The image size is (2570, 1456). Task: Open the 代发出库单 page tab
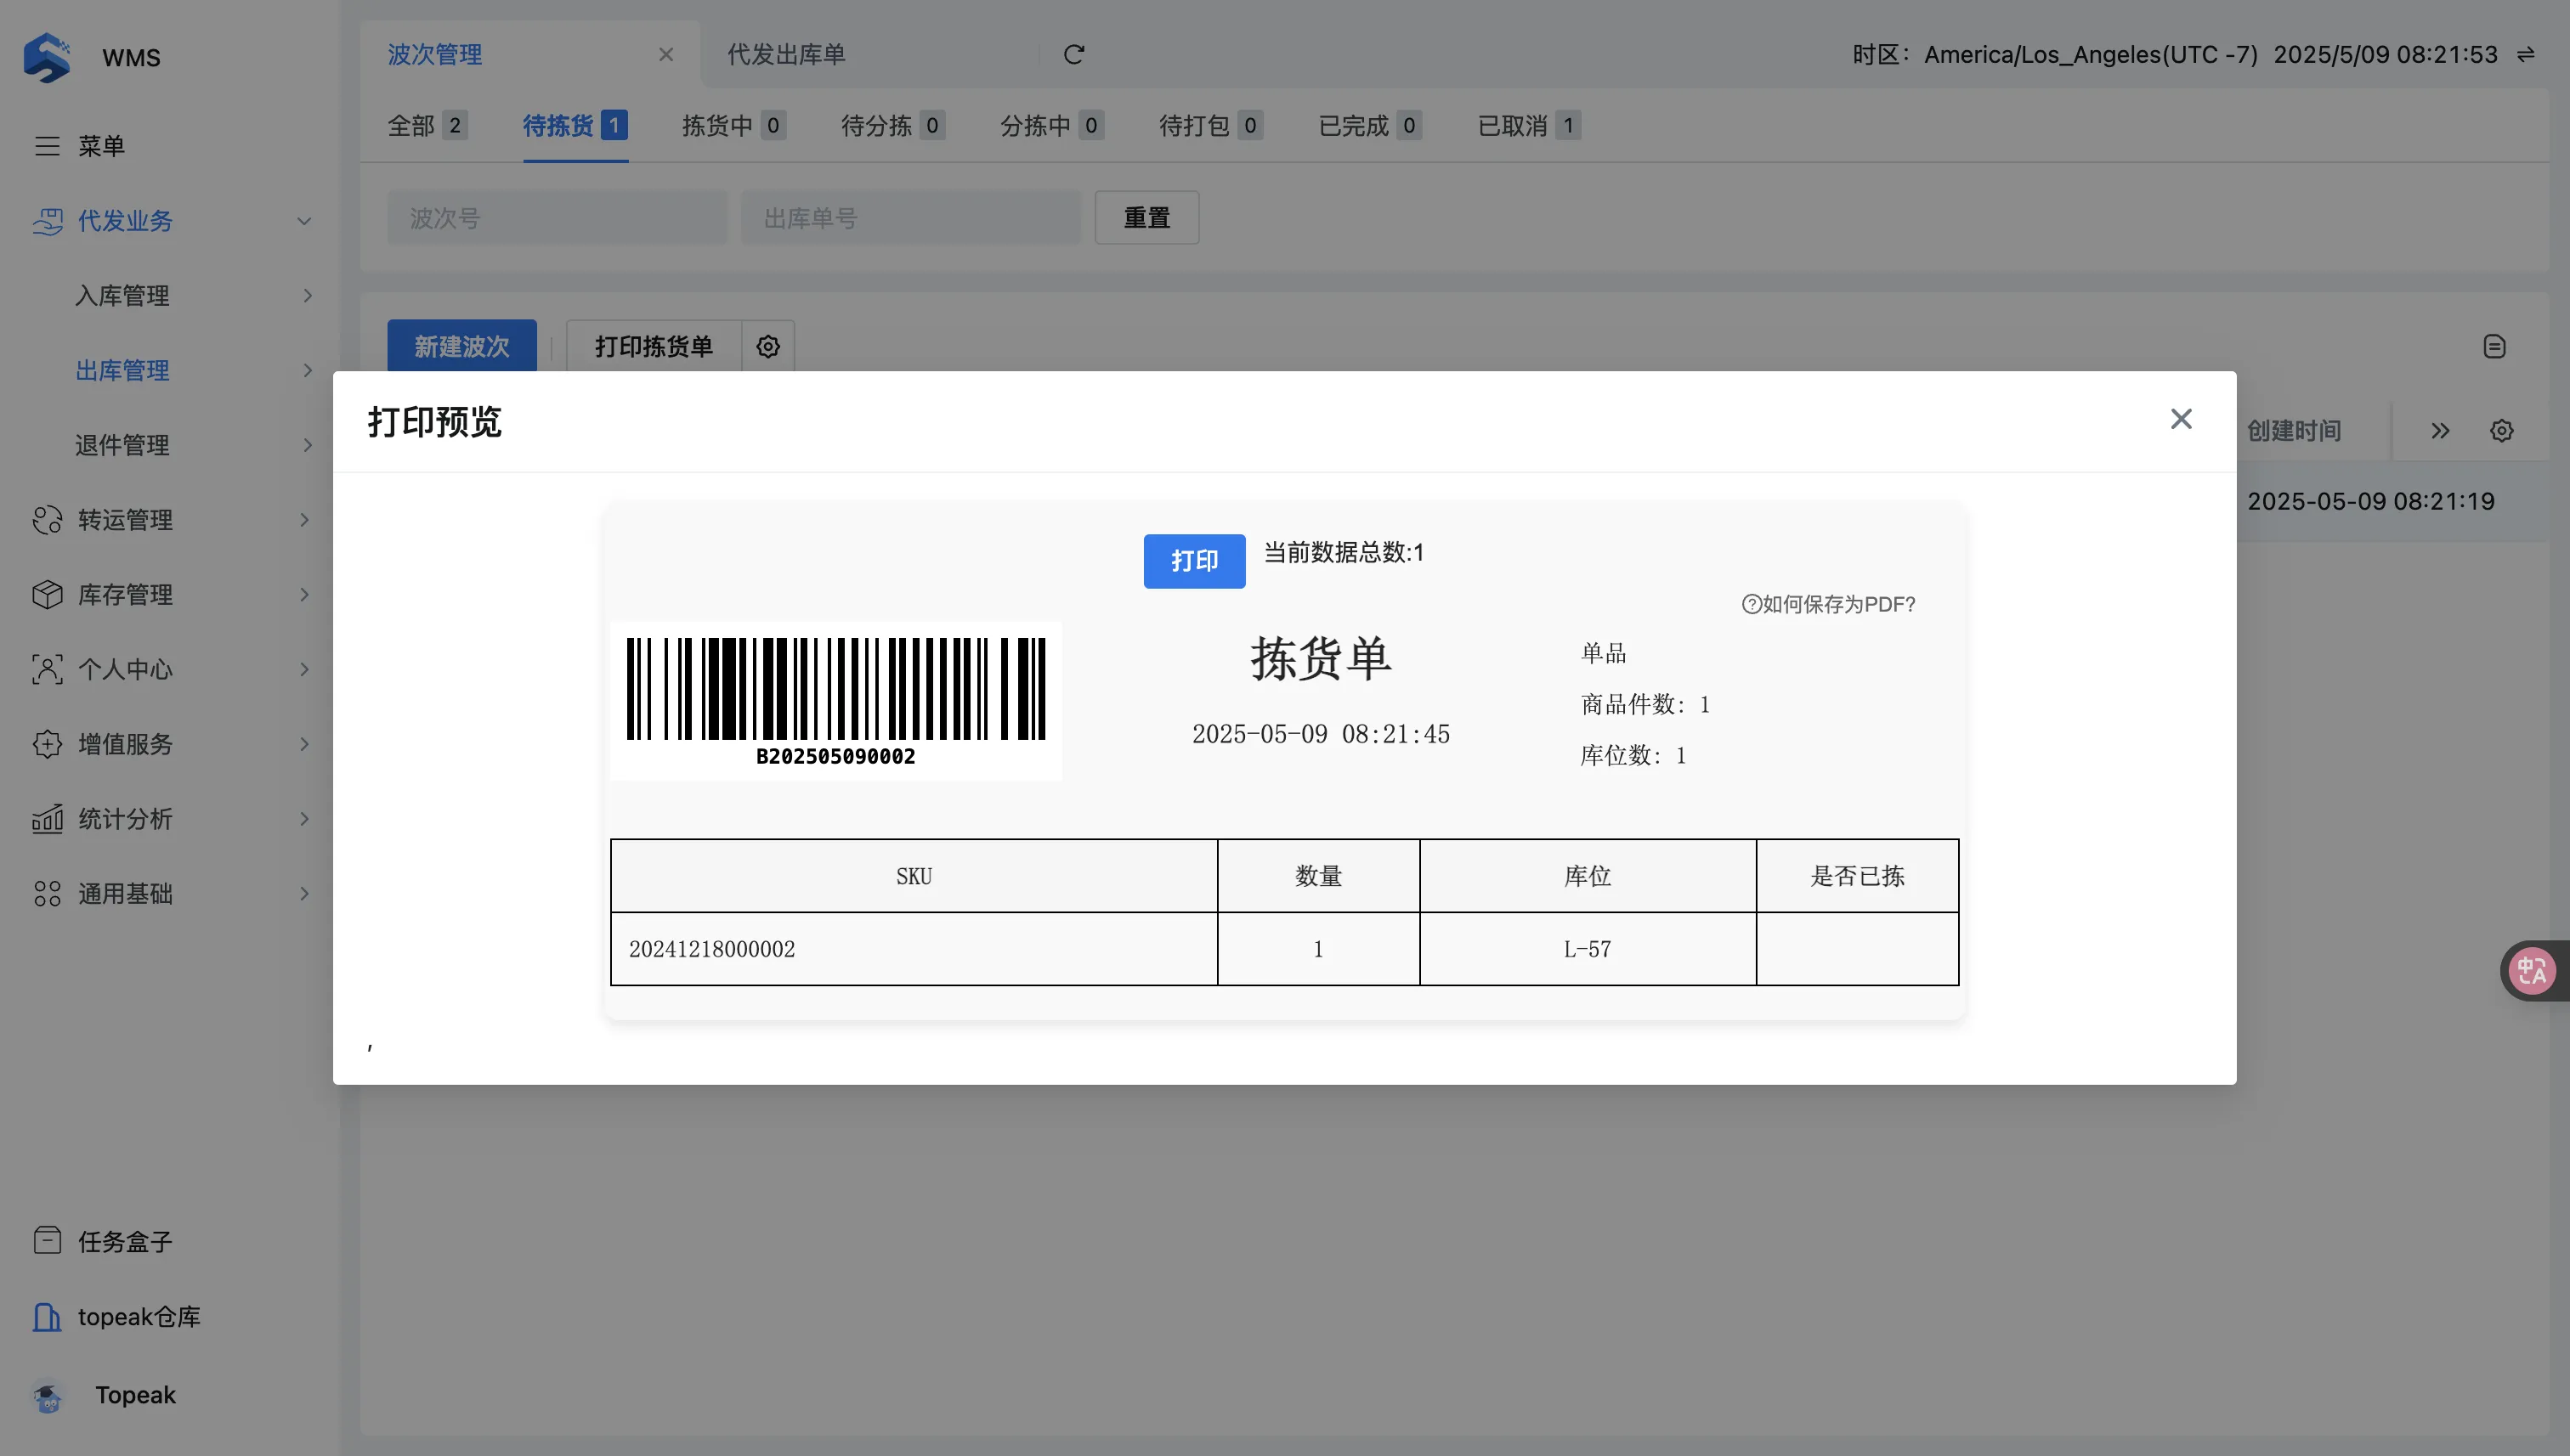[785, 55]
